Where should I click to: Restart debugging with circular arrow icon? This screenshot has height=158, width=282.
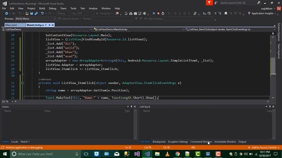tap(163, 14)
